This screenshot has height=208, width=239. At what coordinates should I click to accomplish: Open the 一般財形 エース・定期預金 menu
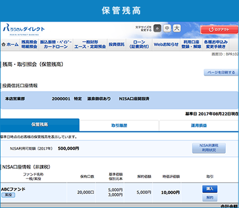(x=90, y=44)
